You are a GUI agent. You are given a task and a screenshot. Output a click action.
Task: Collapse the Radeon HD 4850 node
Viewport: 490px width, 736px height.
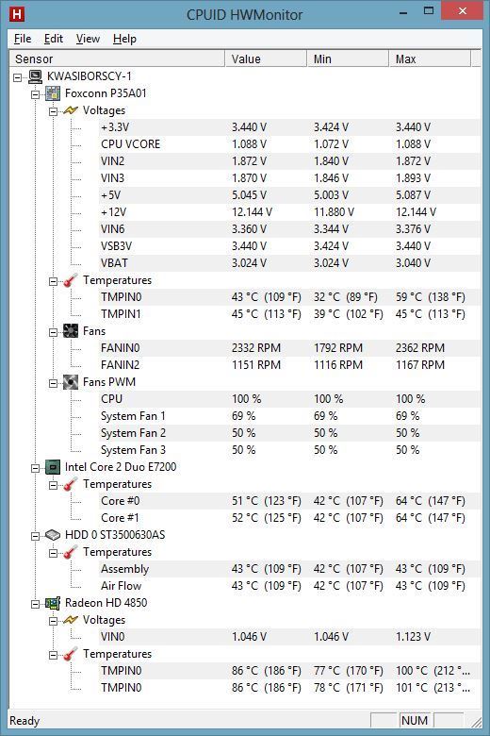tap(35, 604)
